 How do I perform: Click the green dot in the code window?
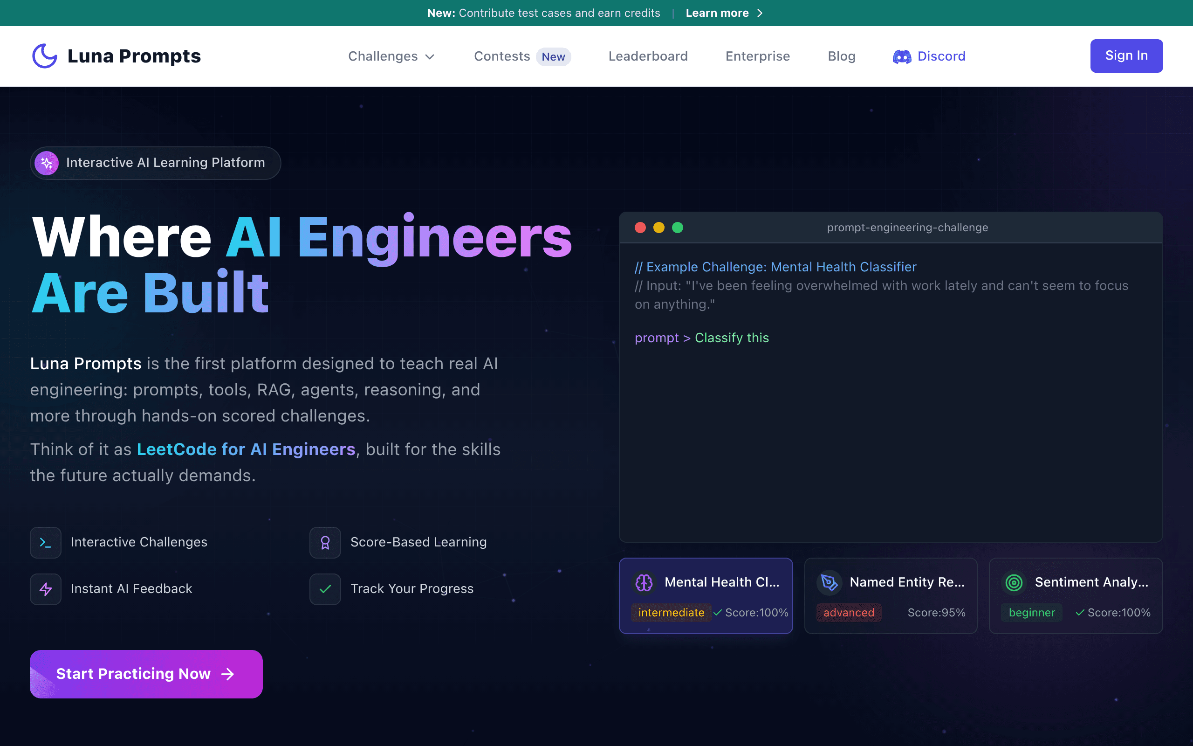click(678, 228)
